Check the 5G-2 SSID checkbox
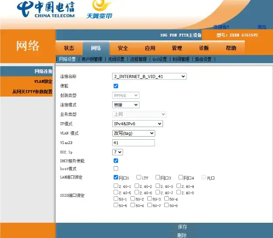Screen dimensions: 273x238 click(133, 198)
